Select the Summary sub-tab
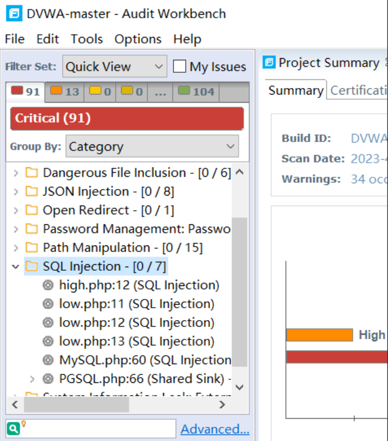 pos(296,90)
